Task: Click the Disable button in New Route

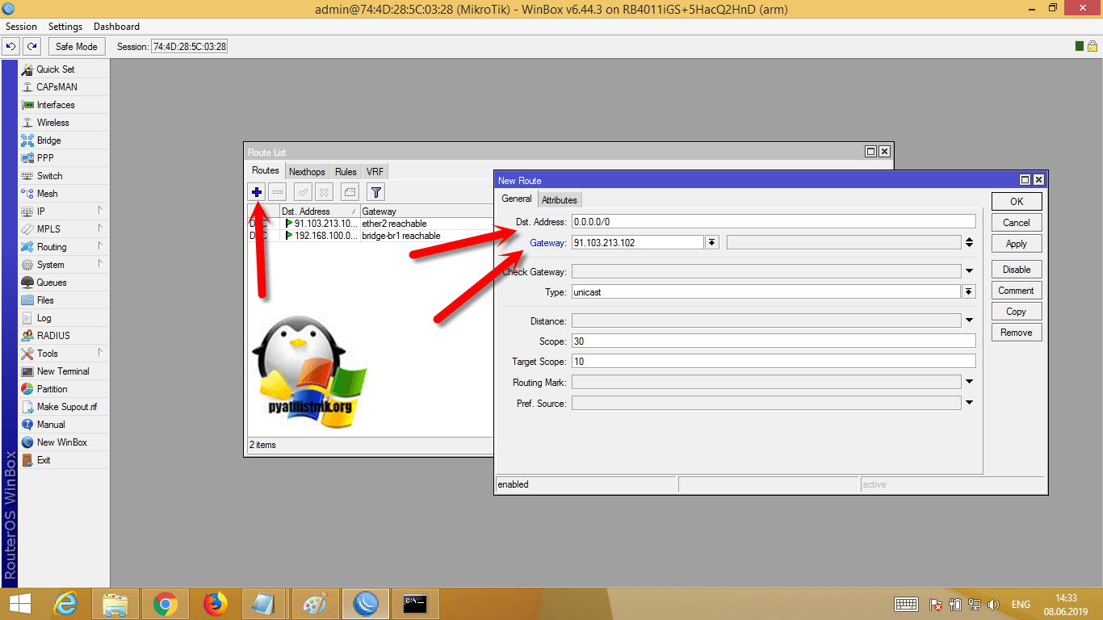Action: coord(1017,270)
